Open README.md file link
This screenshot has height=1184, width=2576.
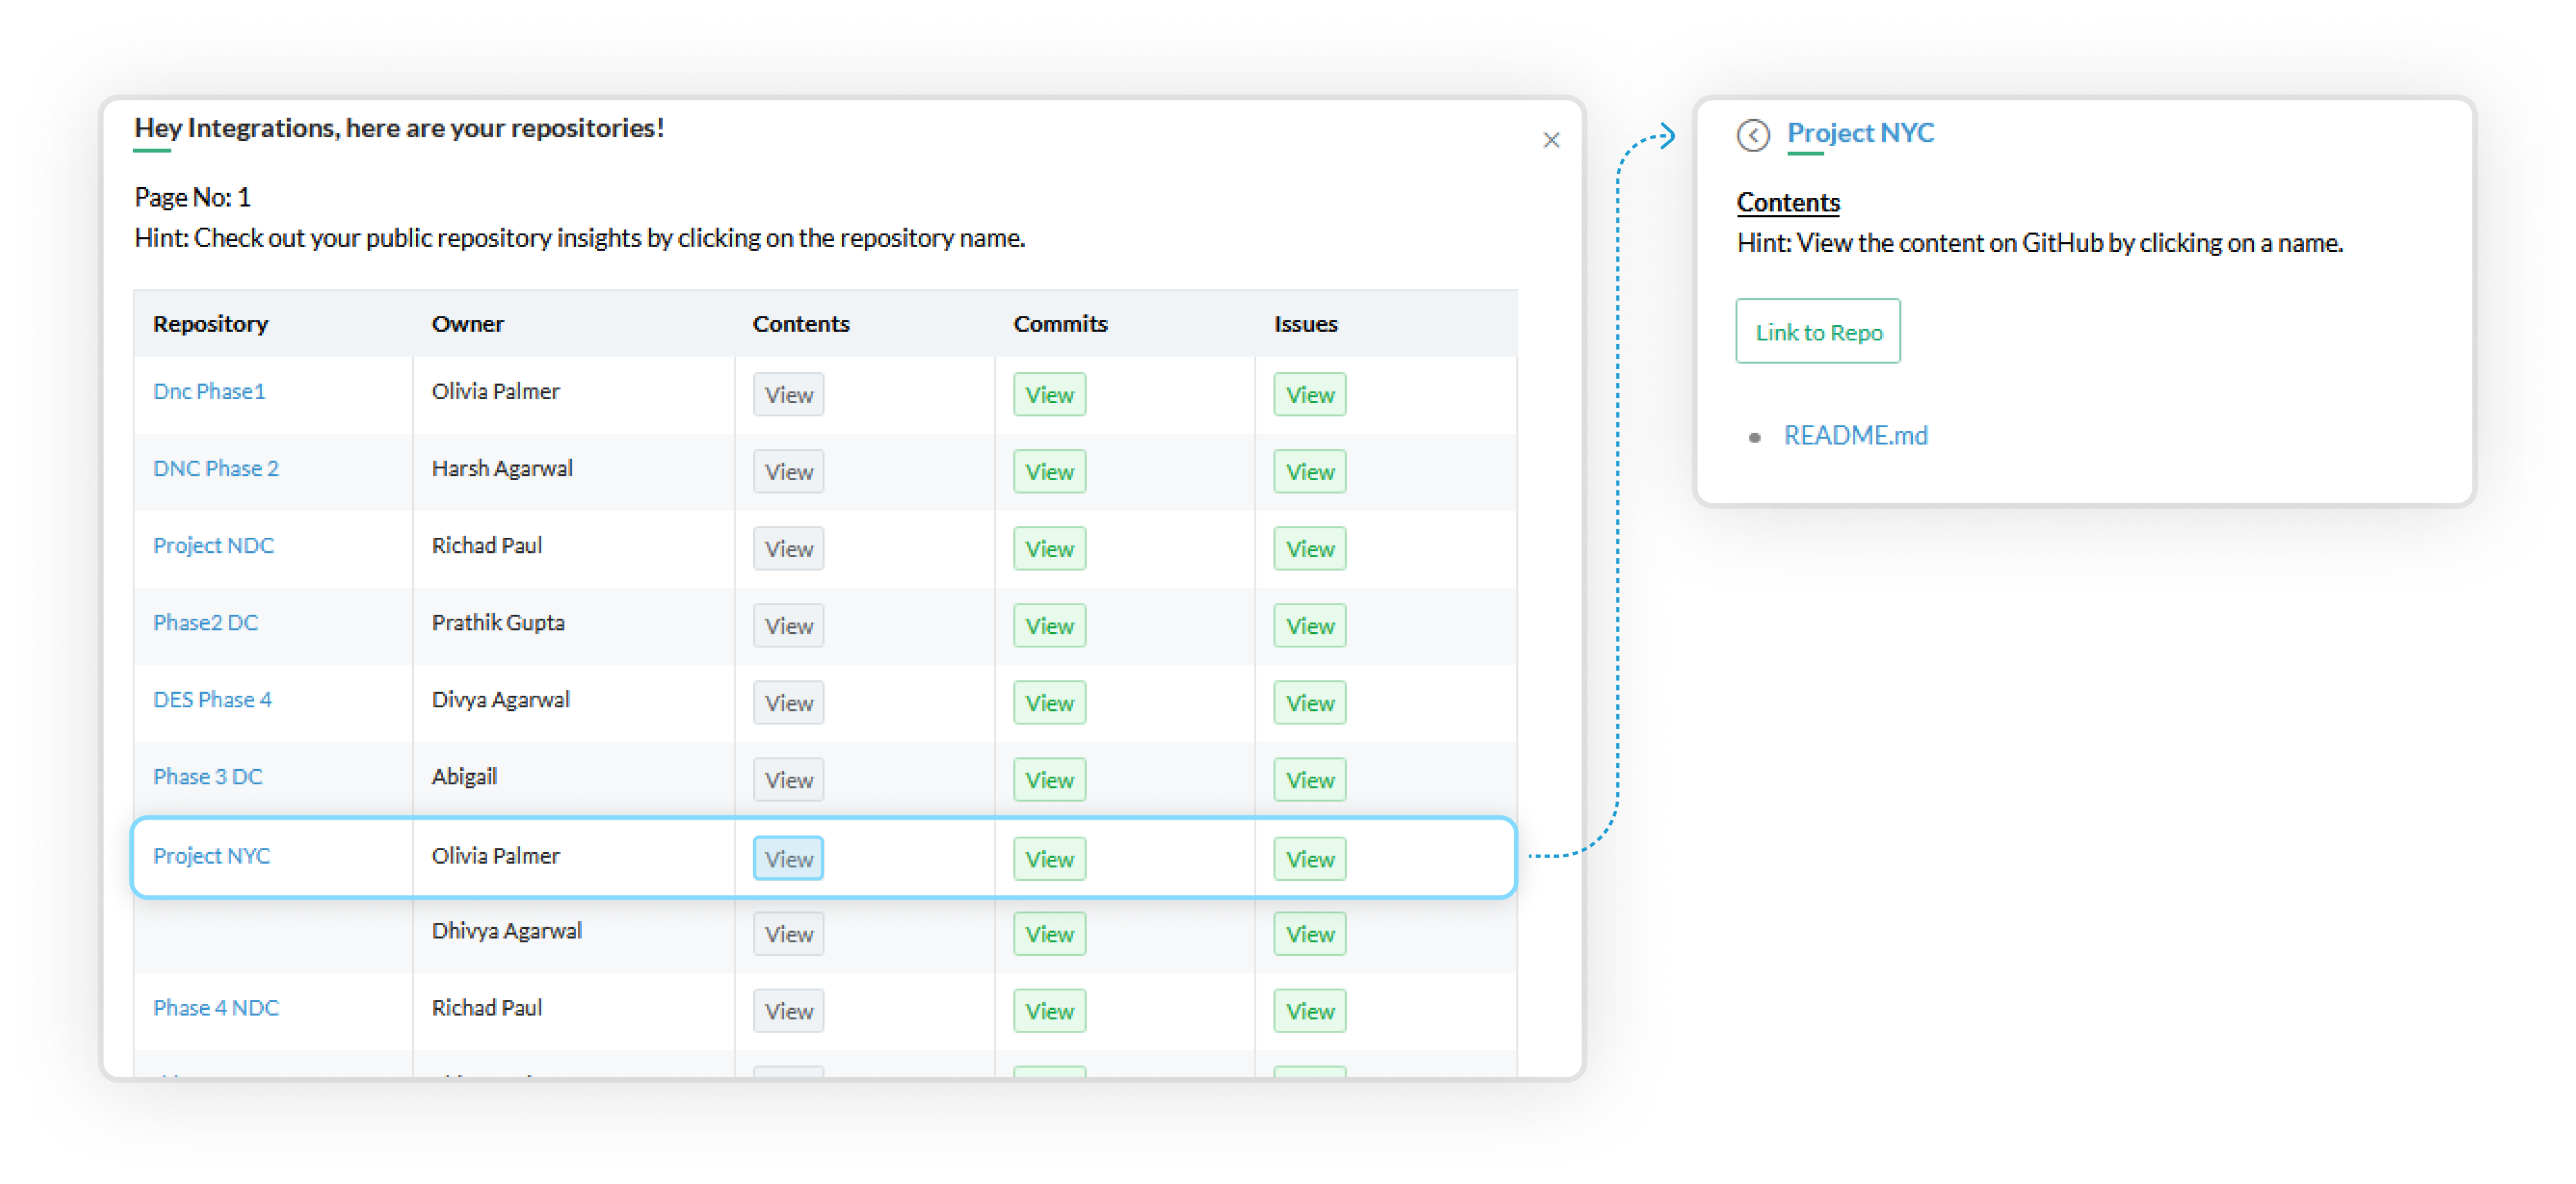pos(1855,436)
